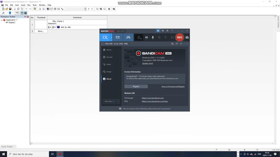Collapse the Bandicam panel with the up chevron
The width and height of the screenshot is (280, 157).
187,44
